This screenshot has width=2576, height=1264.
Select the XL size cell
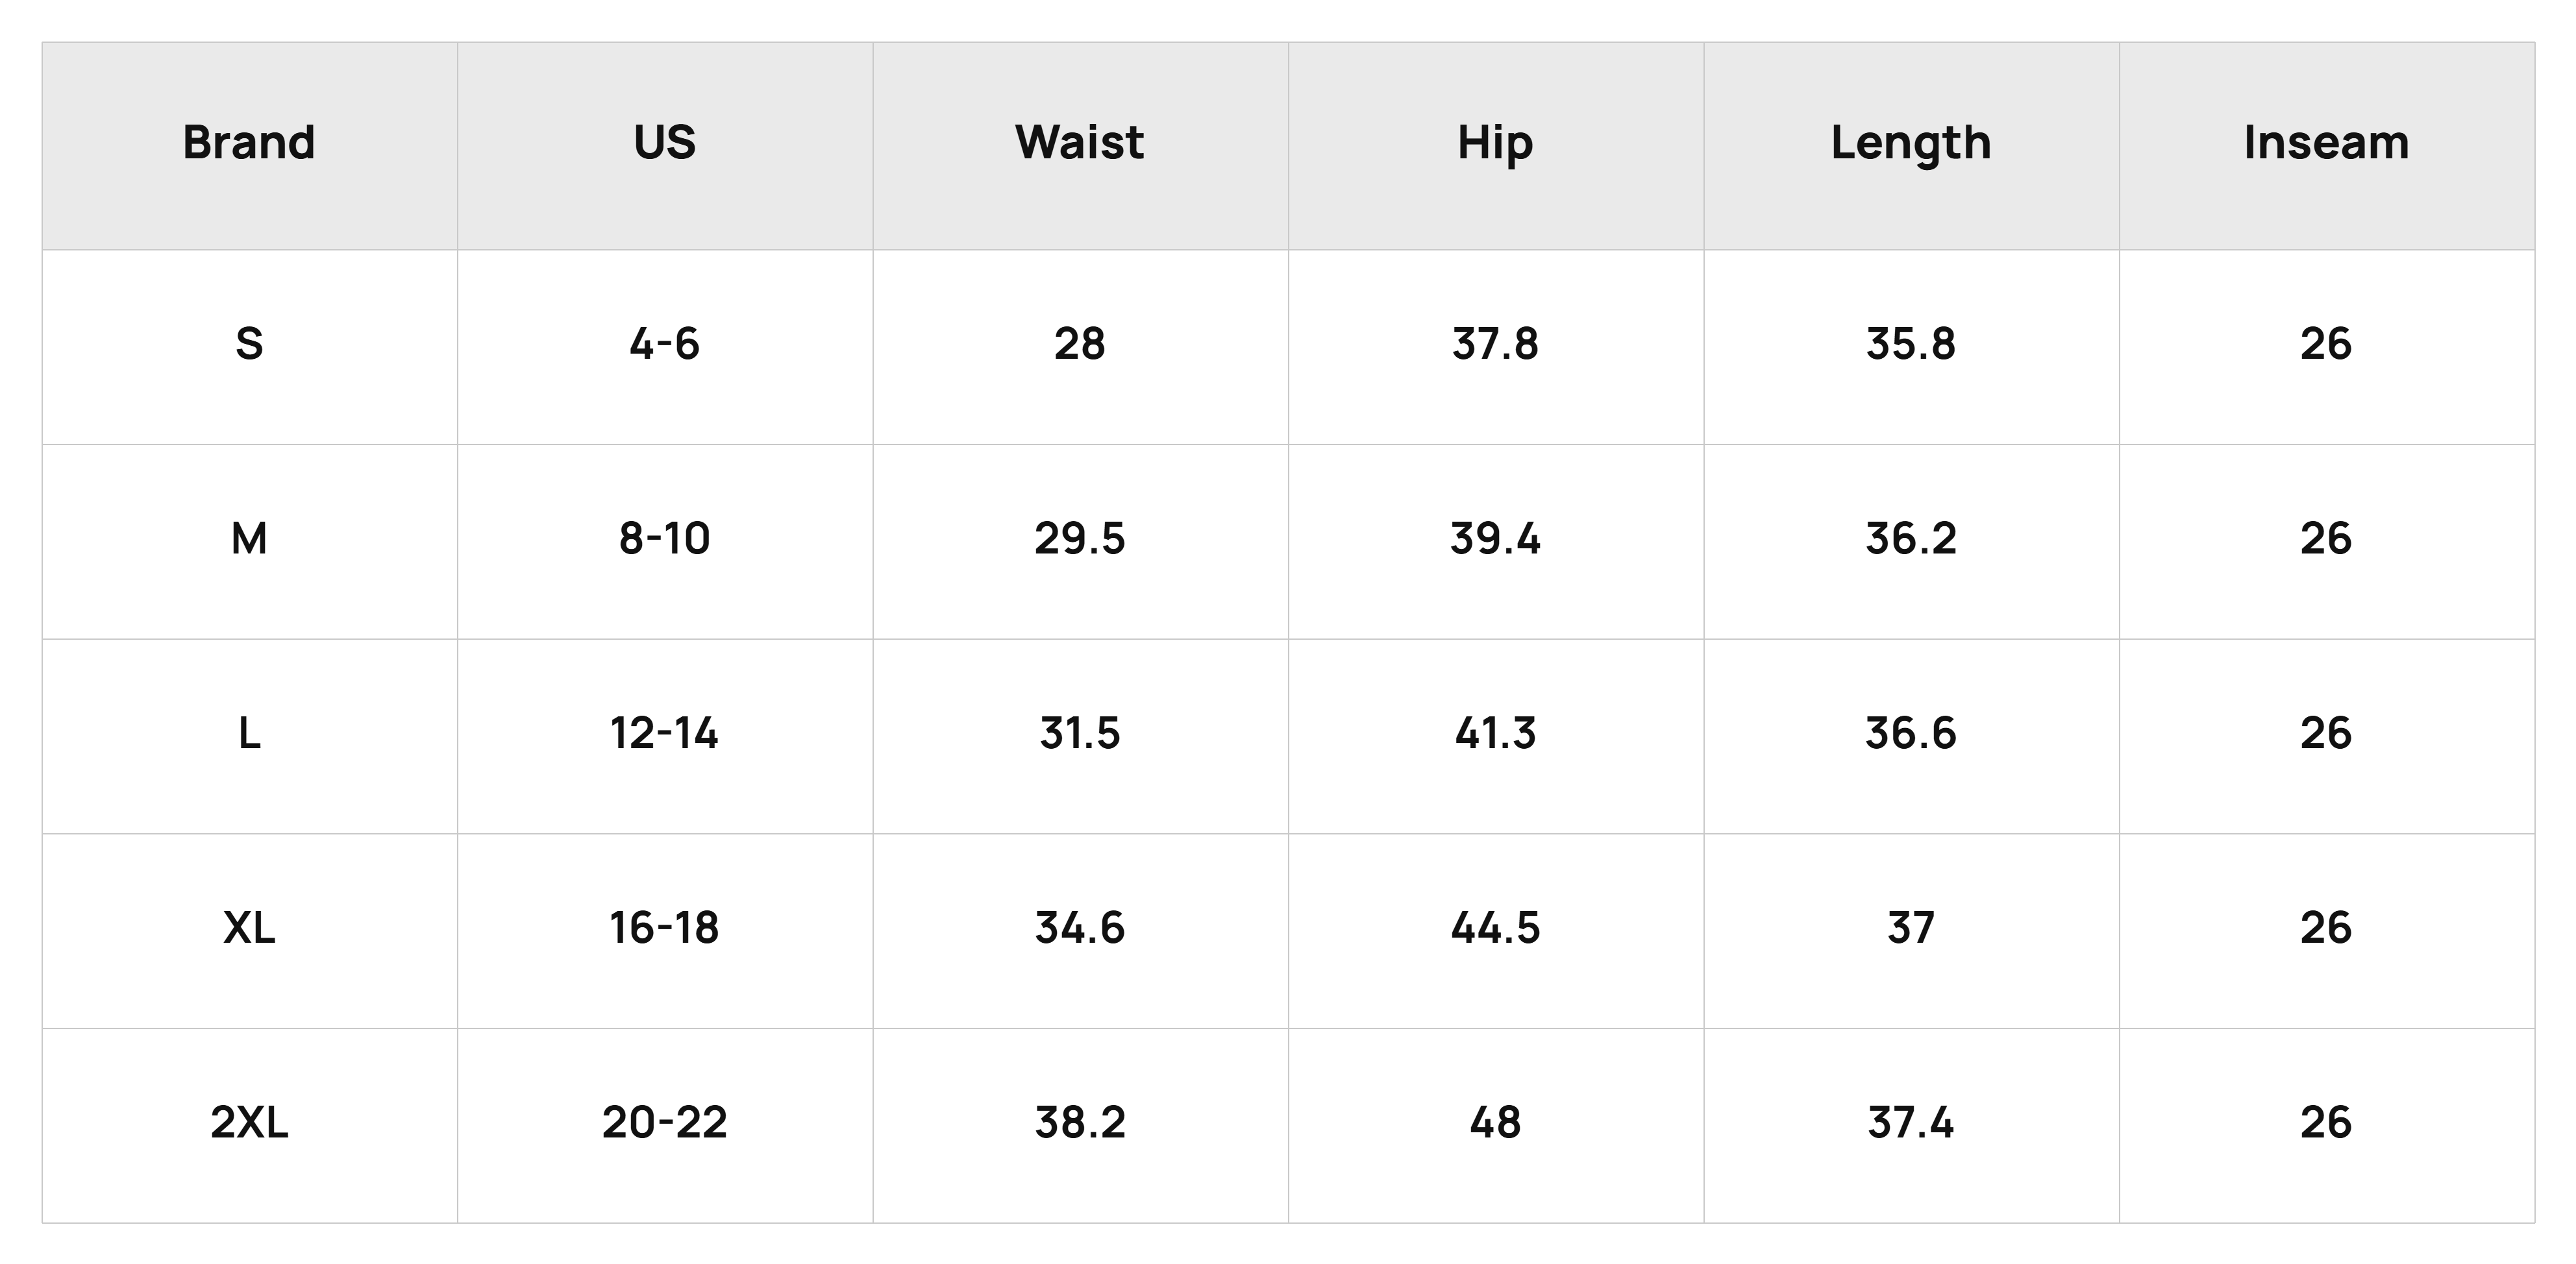tap(249, 931)
